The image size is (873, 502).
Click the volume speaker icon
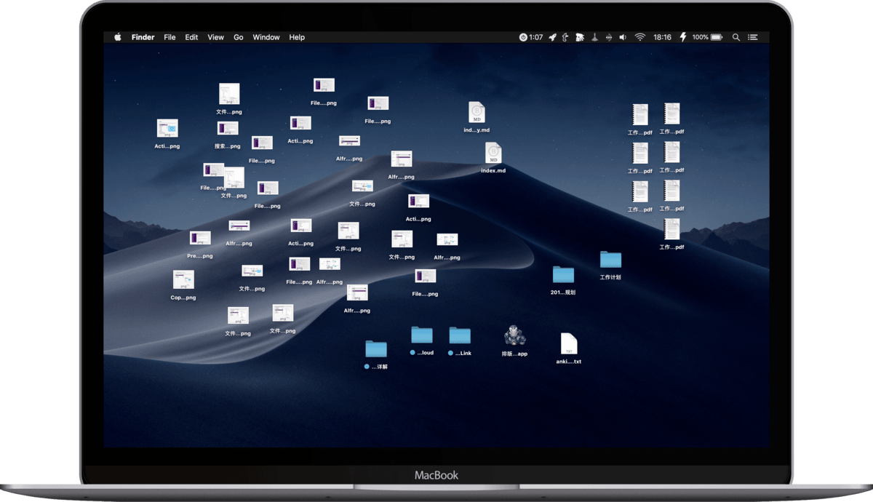click(x=622, y=37)
